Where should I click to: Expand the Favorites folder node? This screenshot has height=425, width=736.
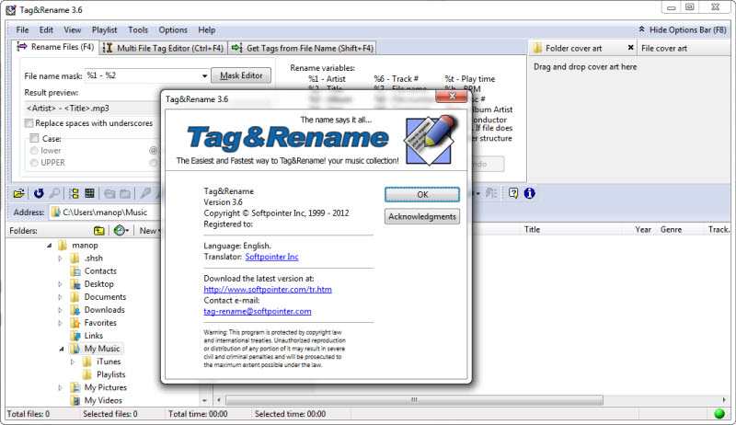pos(60,323)
